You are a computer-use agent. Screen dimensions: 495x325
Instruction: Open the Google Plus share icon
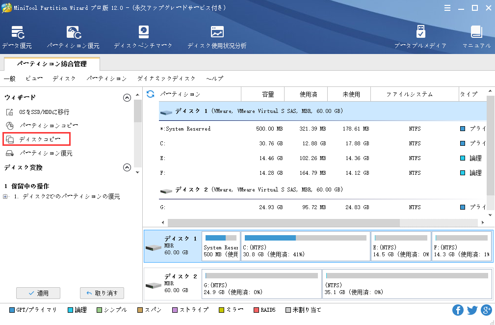point(486,310)
